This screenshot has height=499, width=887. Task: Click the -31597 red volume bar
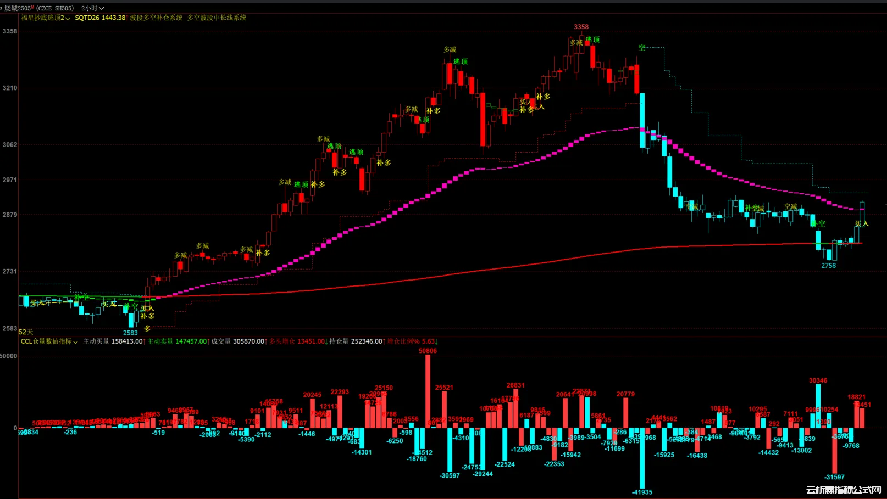click(x=834, y=450)
